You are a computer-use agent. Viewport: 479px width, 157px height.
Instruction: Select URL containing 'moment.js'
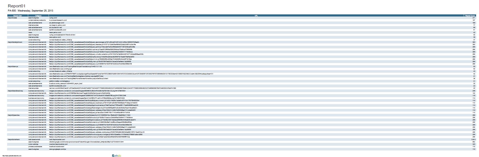[89, 137]
